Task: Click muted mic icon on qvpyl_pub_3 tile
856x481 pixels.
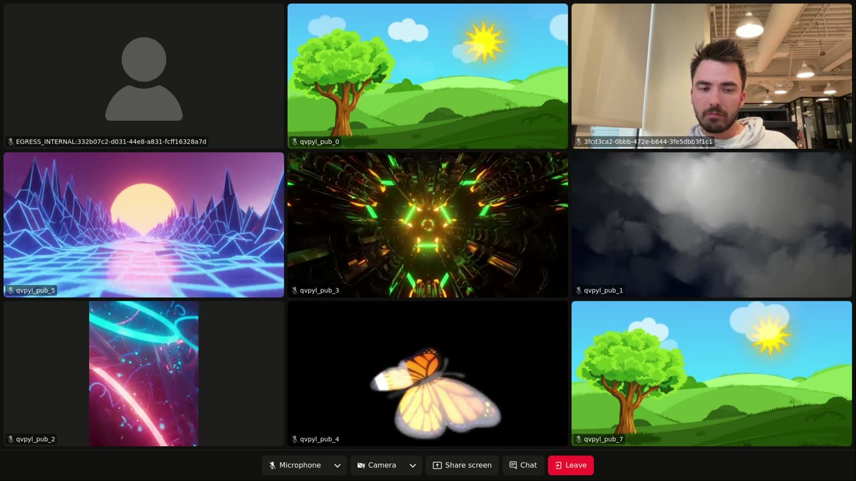Action: (294, 291)
